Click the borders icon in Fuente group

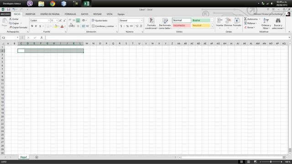[47, 26]
